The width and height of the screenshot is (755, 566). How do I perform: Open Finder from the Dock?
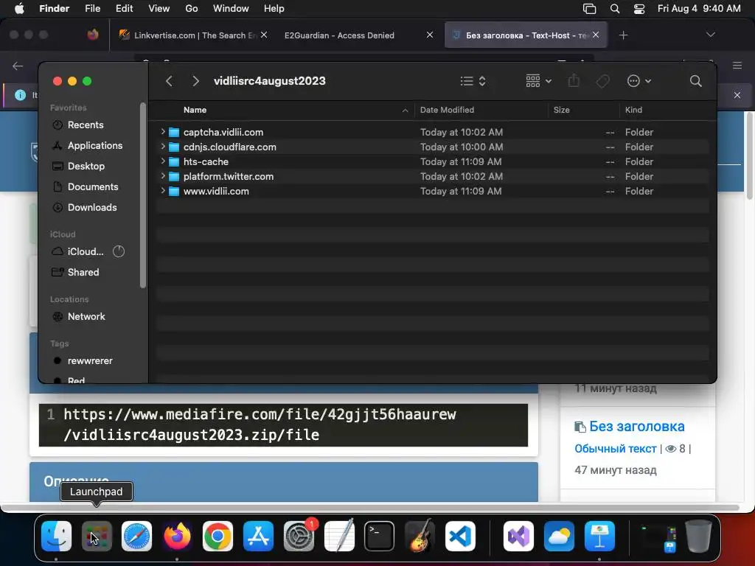[56, 536]
